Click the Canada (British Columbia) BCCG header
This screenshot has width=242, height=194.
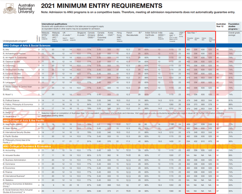[102, 36]
